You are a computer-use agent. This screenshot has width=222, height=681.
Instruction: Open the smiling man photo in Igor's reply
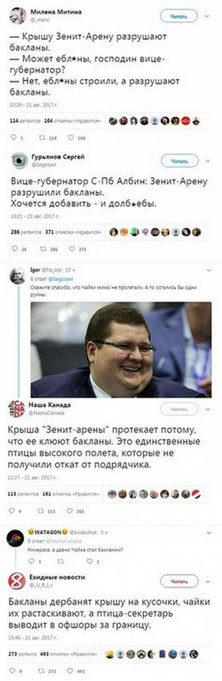tap(121, 349)
